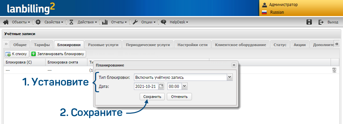Open the HelpDesk menu
The height and width of the screenshot is (124, 343).
179,22
